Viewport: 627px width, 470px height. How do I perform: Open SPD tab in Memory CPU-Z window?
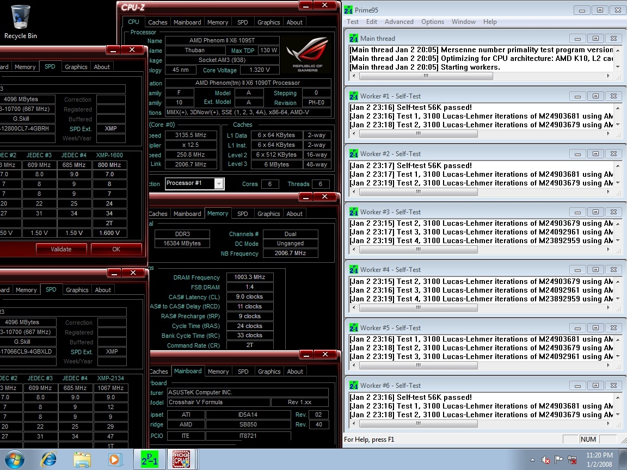coord(242,214)
